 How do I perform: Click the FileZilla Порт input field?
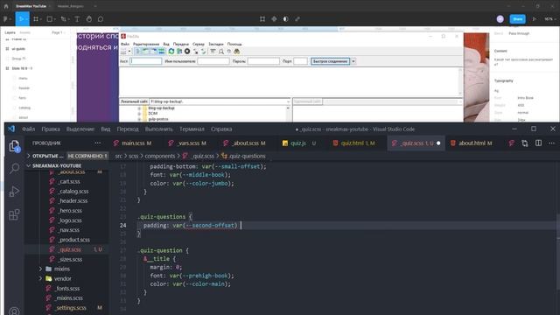[x=300, y=61]
